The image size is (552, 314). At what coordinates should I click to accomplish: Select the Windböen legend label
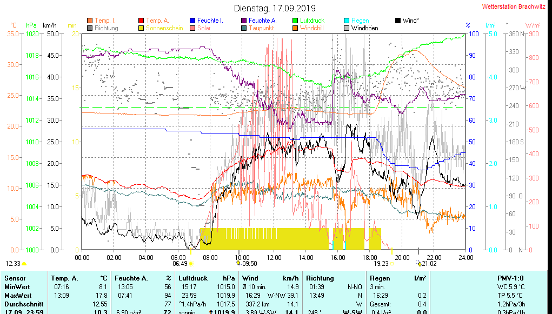[x=364, y=28]
